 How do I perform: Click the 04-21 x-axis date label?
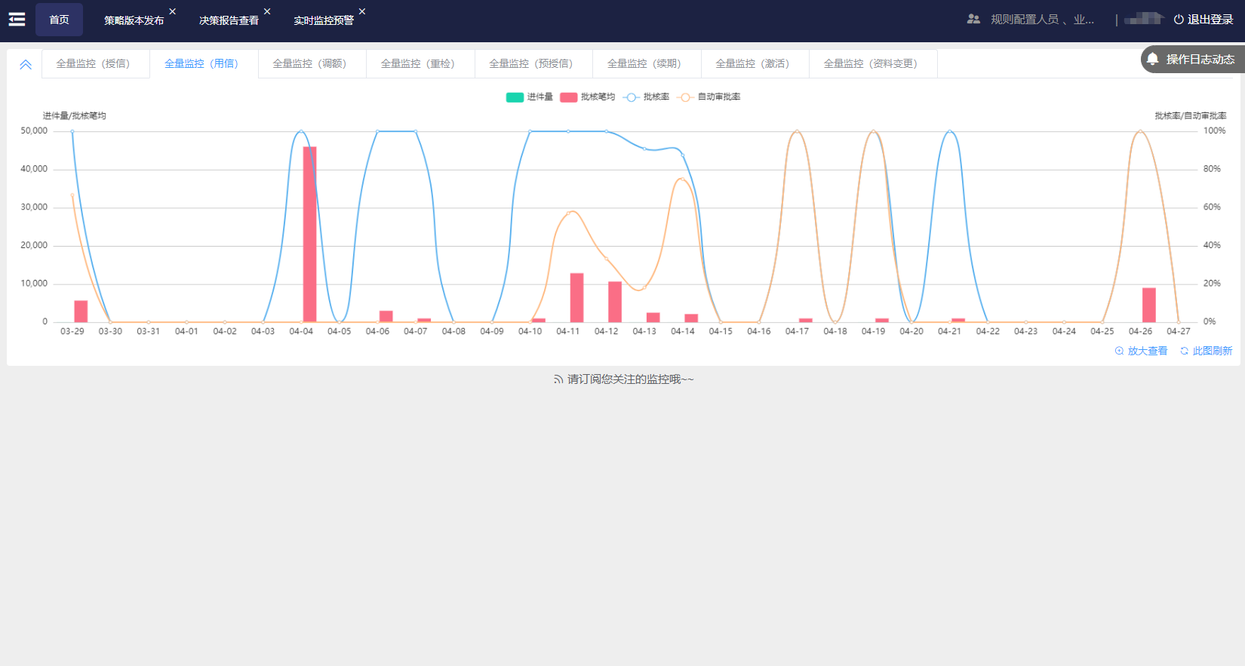(950, 332)
